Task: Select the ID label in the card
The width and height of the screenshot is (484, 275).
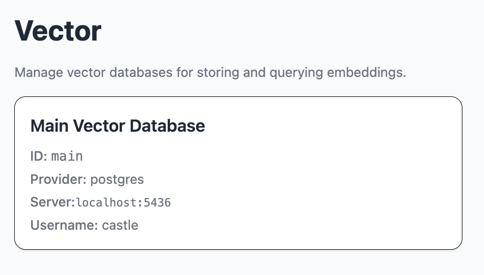Action: click(x=39, y=156)
